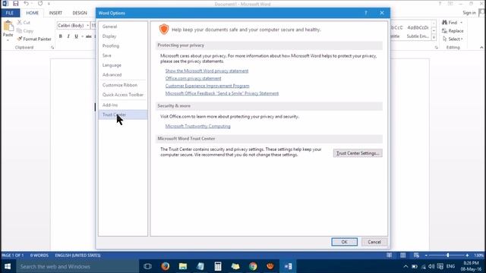Click OK in Word Options dialog

tap(344, 242)
